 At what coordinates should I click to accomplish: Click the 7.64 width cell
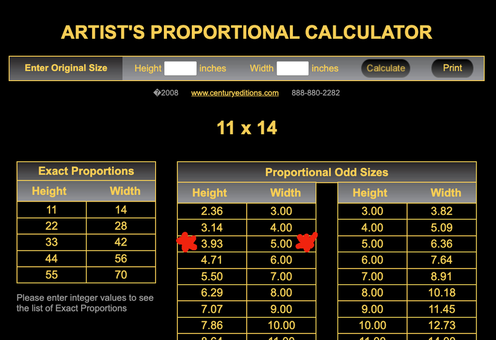(x=442, y=260)
